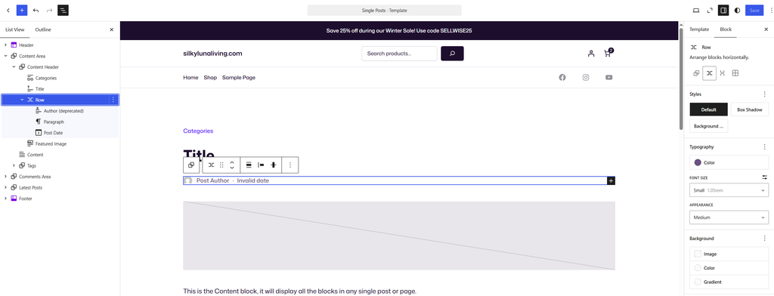Collapse the Content Area tree item
Viewport: 774px width, 296px height.
pos(6,56)
